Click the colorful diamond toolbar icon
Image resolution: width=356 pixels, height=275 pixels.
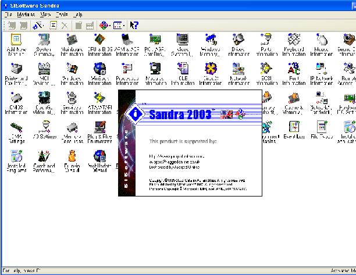(104, 26)
